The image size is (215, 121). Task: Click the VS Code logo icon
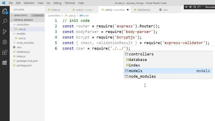(x=4, y=3)
